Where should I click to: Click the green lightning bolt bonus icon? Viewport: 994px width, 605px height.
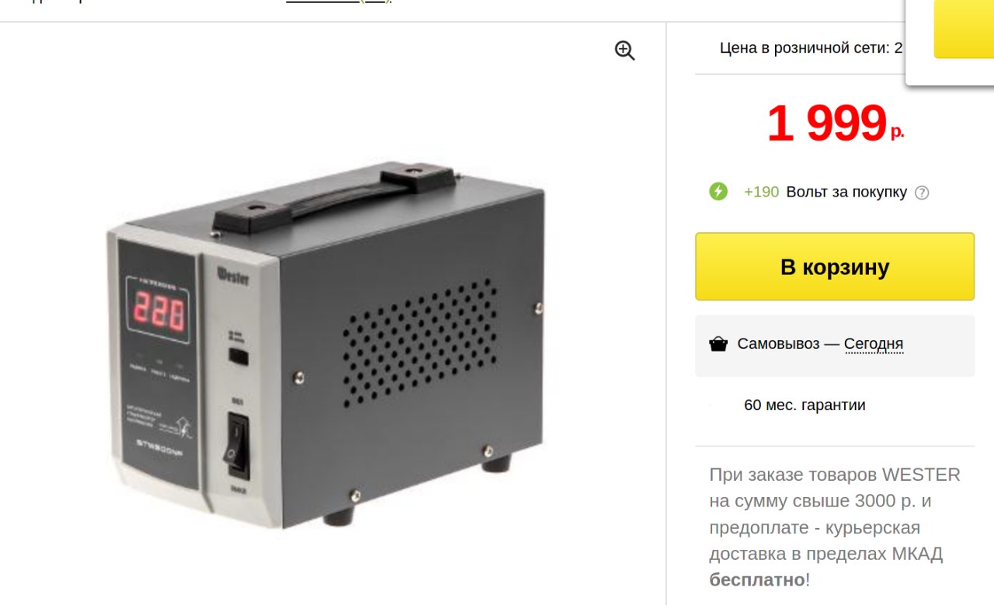[x=718, y=191]
